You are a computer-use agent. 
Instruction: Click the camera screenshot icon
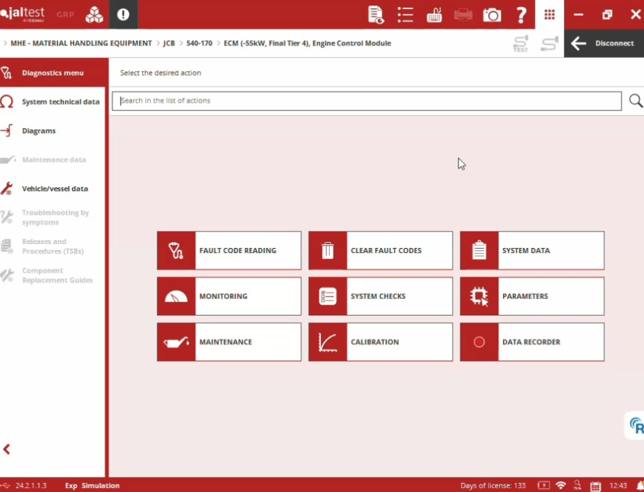coord(492,15)
